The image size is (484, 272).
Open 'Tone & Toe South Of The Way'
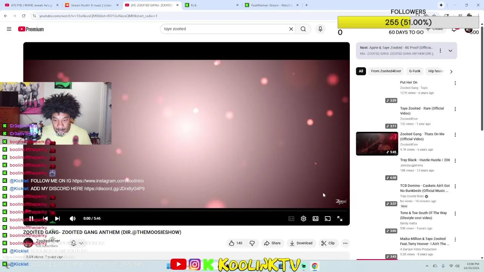[x=423, y=215]
